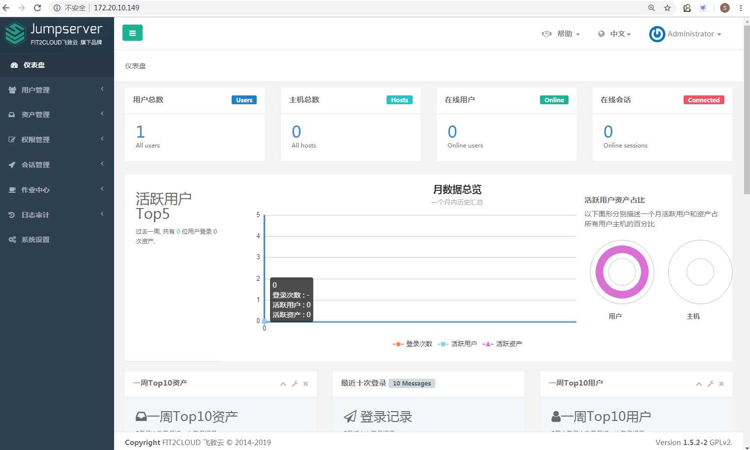This screenshot has width=750, height=450.
Task: Open wrench settings on 一周Top10资产 panel
Action: tap(295, 384)
